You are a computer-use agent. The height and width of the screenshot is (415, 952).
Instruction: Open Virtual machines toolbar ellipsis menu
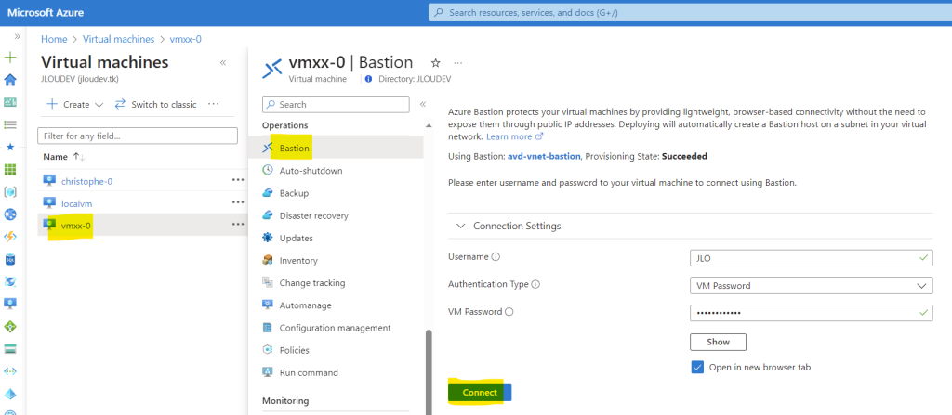coord(213,104)
